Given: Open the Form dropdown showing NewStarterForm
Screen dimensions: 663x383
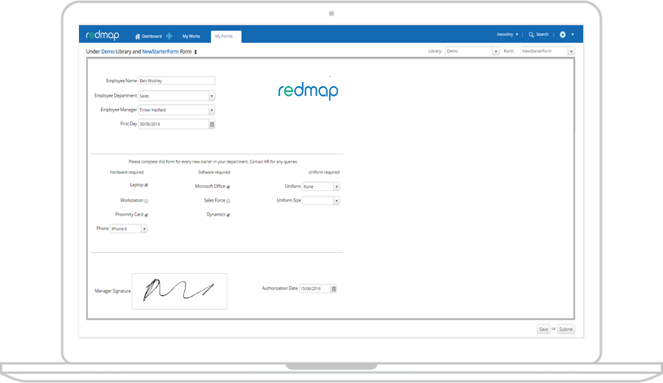Looking at the screenshot, I should click(547, 51).
